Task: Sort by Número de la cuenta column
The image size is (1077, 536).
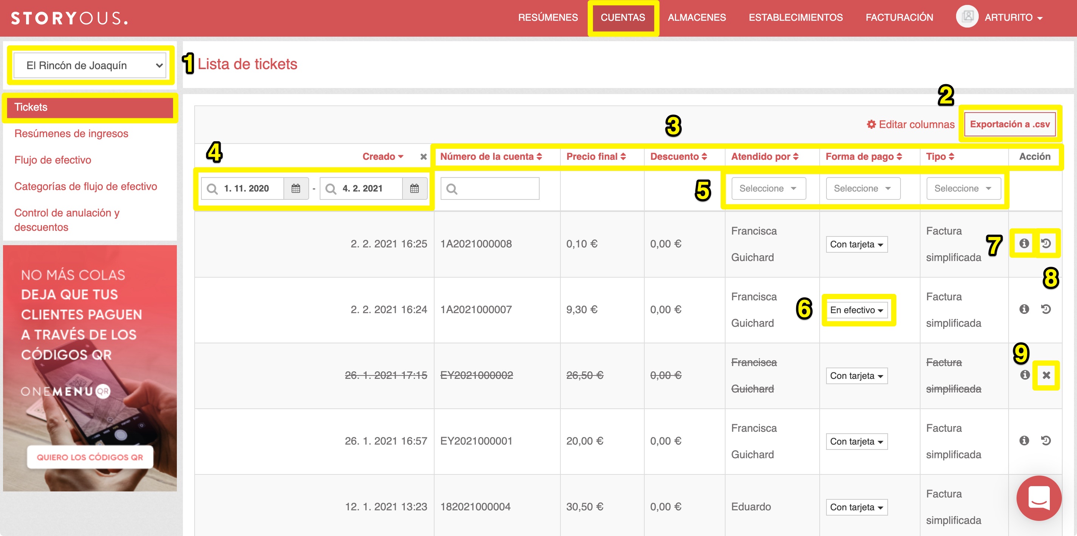Action: coord(491,157)
